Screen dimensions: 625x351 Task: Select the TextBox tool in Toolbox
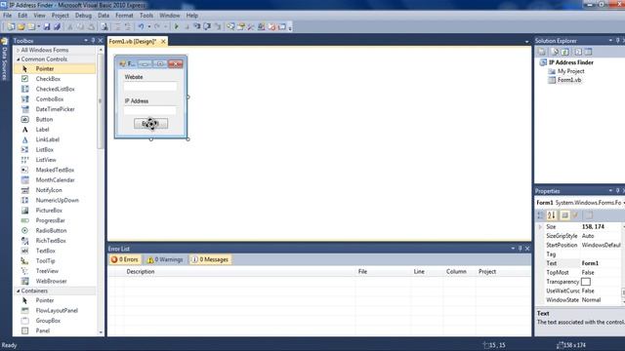pyautogui.click(x=46, y=251)
